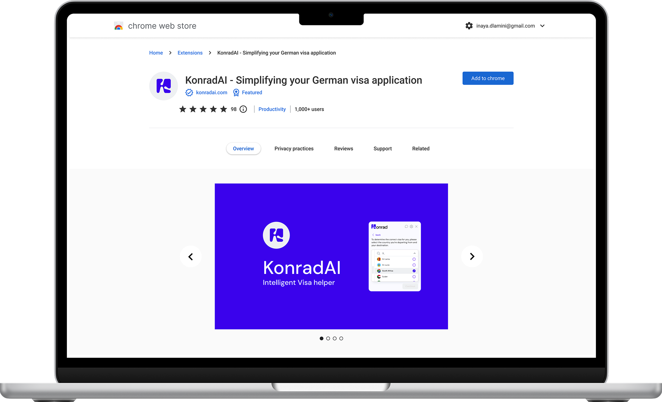This screenshot has height=402, width=662.
Task: Expand the account dropdown arrow
Action: (542, 26)
